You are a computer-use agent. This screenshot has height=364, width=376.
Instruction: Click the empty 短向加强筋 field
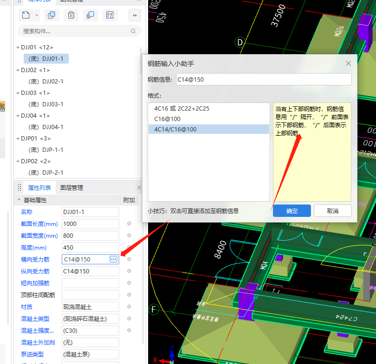pyautogui.click(x=90, y=283)
